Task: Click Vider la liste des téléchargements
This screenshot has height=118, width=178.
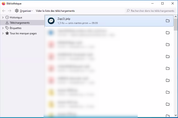Action: (55, 11)
